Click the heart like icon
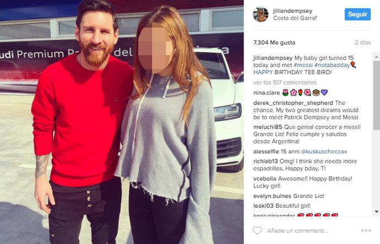Viewport: 380px width, 244px height. pos(257,230)
